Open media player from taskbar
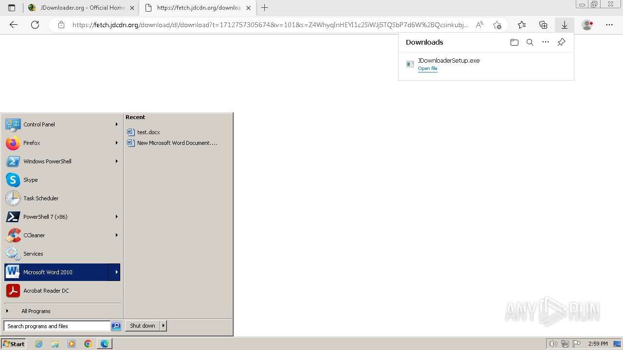Image resolution: width=623 pixels, height=350 pixels. (72, 344)
